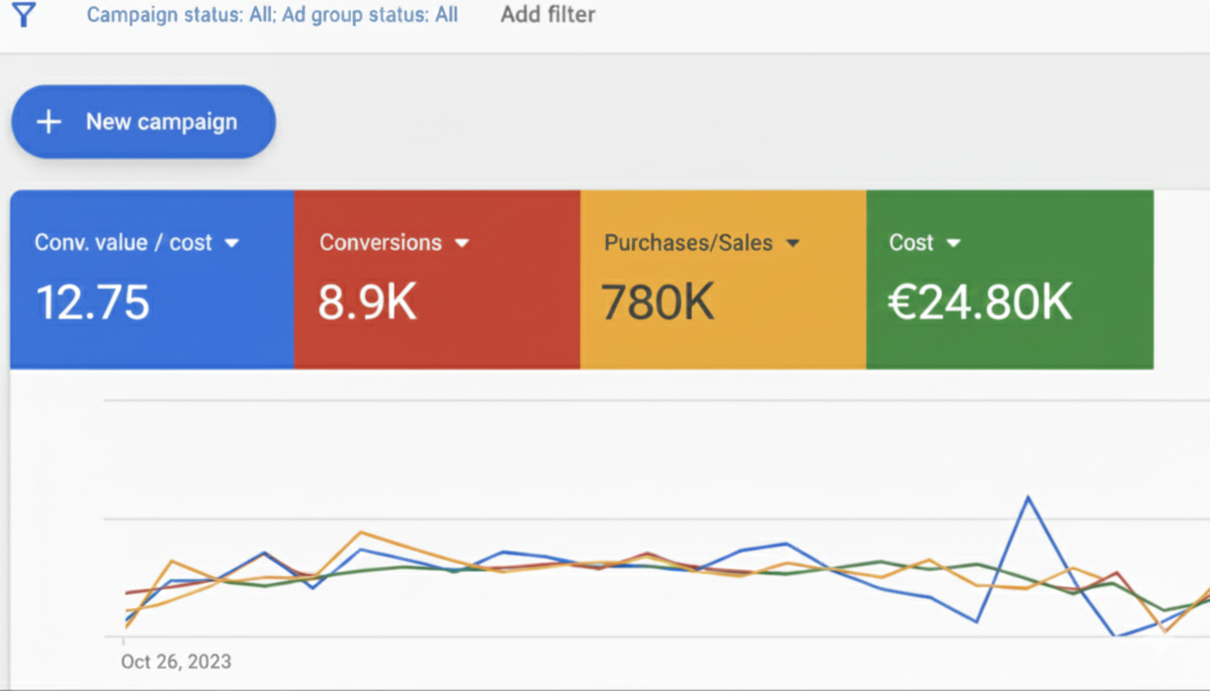The width and height of the screenshot is (1210, 691).
Task: Toggle the green Cost scorecard
Action: click(x=1009, y=337)
